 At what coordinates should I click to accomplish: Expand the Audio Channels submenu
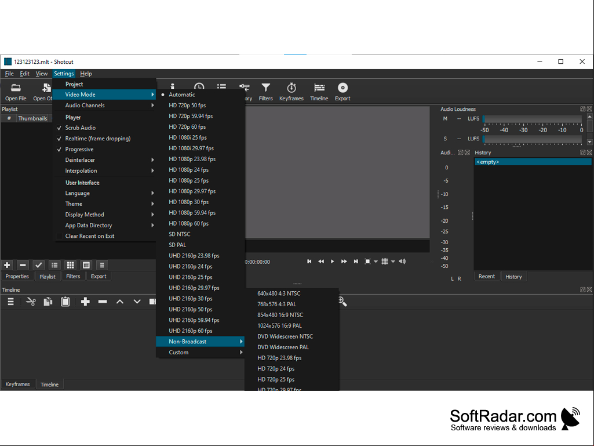tap(104, 106)
